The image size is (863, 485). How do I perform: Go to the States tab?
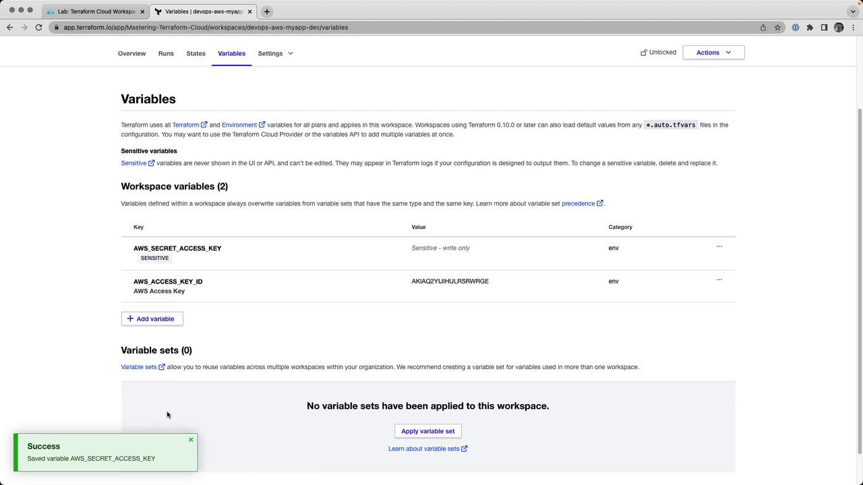[x=196, y=53]
